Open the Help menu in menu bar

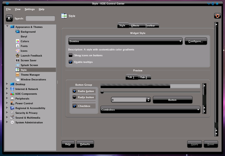pyautogui.click(x=42, y=9)
